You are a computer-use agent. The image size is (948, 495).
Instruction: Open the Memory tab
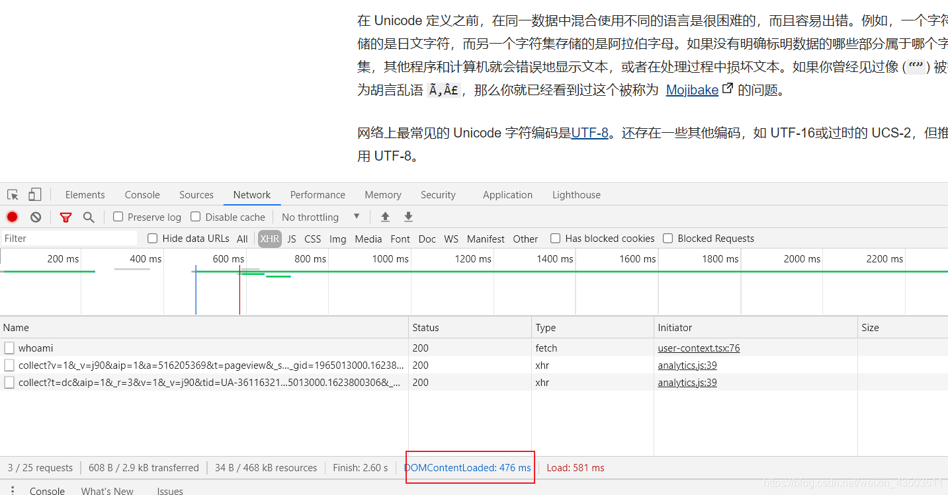pos(383,195)
